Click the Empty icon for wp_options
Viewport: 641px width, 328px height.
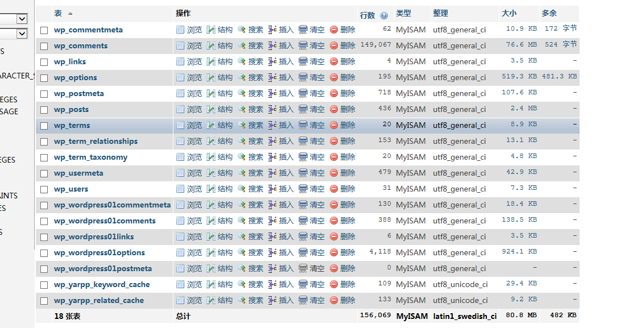click(303, 77)
